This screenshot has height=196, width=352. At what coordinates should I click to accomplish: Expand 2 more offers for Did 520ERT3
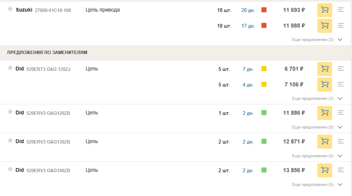pos(317,99)
